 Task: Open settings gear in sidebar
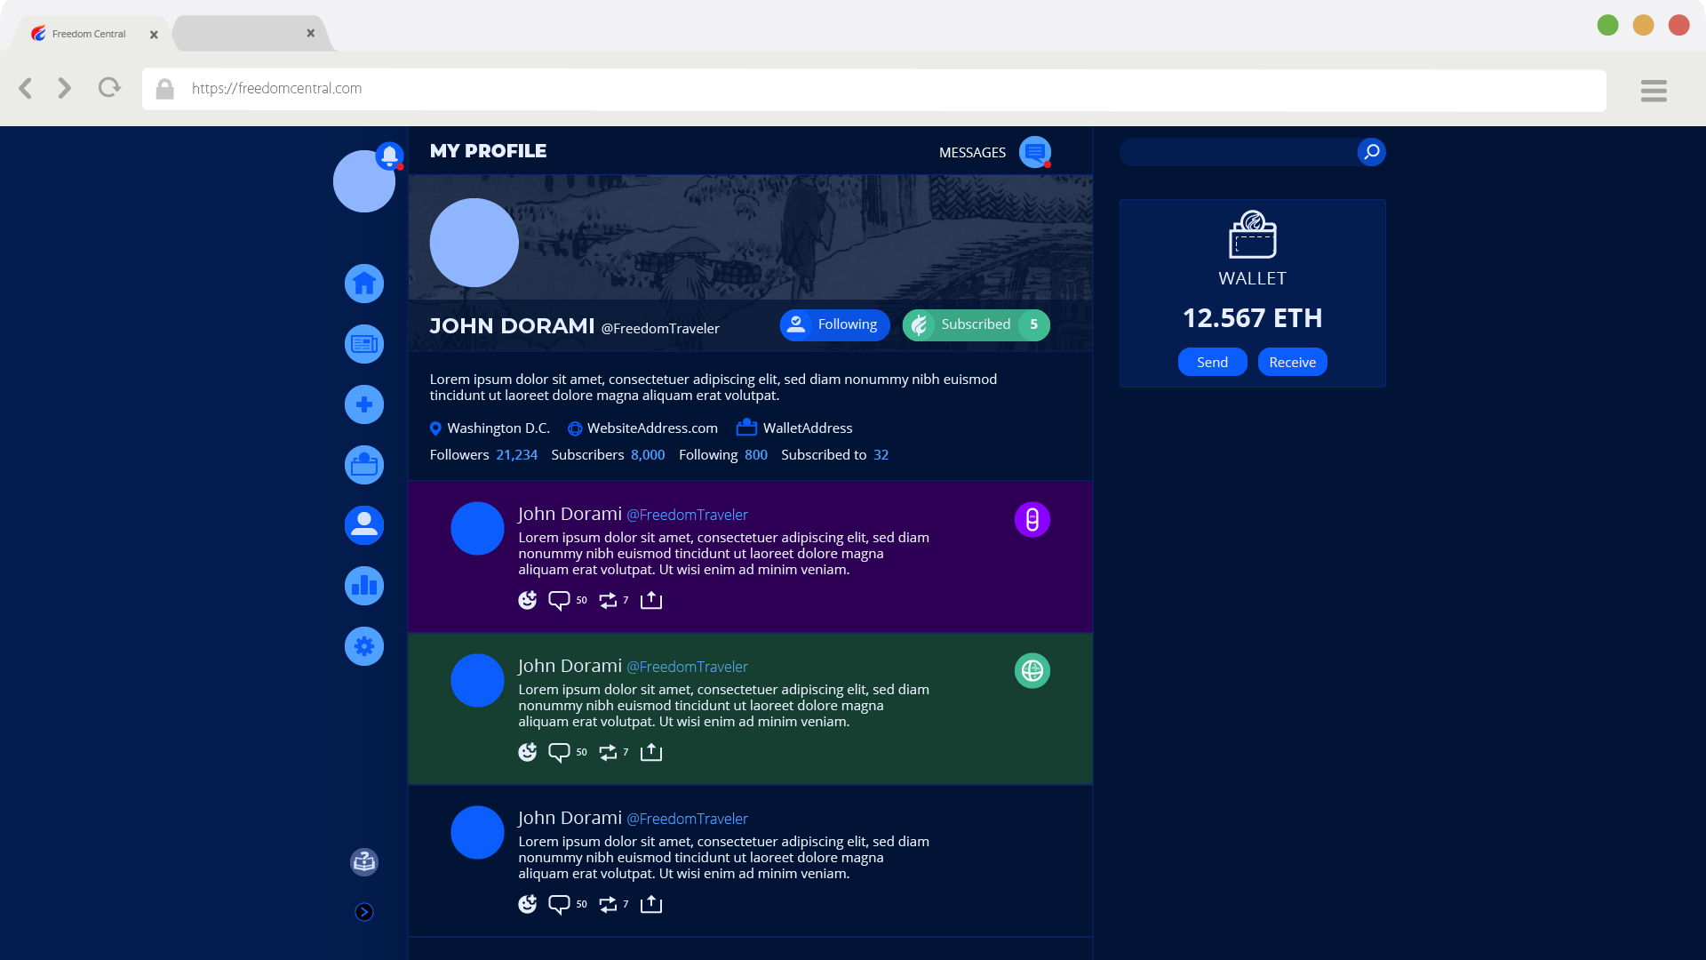(x=364, y=646)
